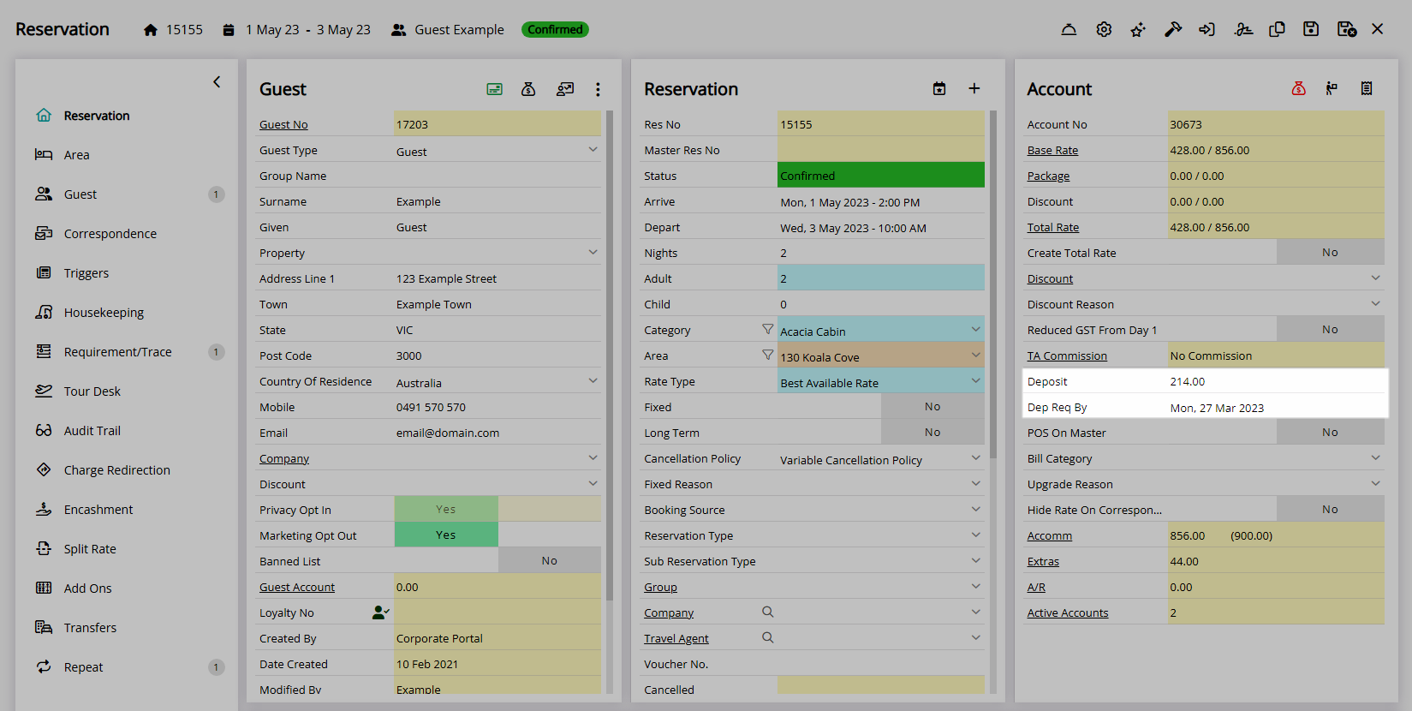Click the plus icon in the Reservation panel

coord(974,89)
